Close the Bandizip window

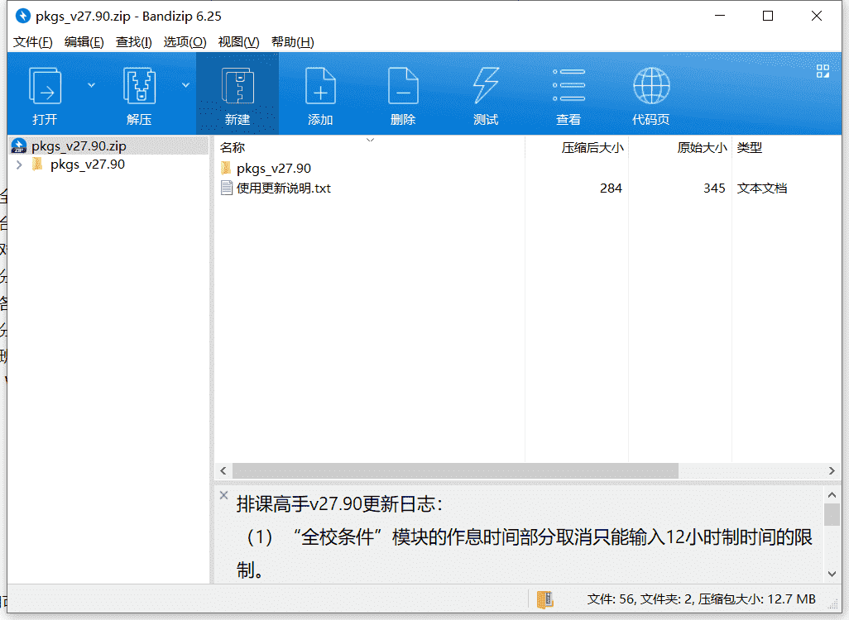pyautogui.click(x=817, y=17)
